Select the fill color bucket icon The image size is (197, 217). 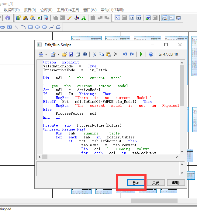[x=77, y=18]
